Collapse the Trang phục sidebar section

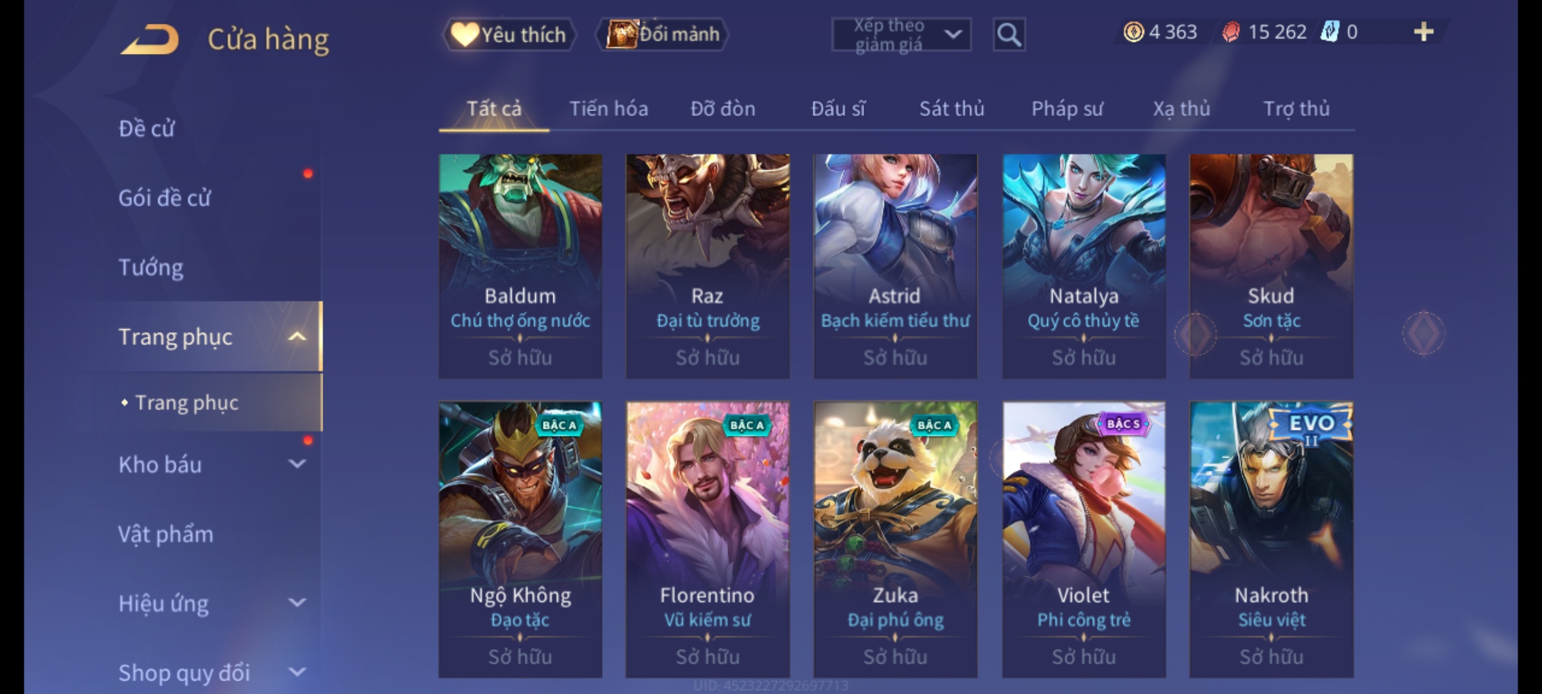[297, 337]
